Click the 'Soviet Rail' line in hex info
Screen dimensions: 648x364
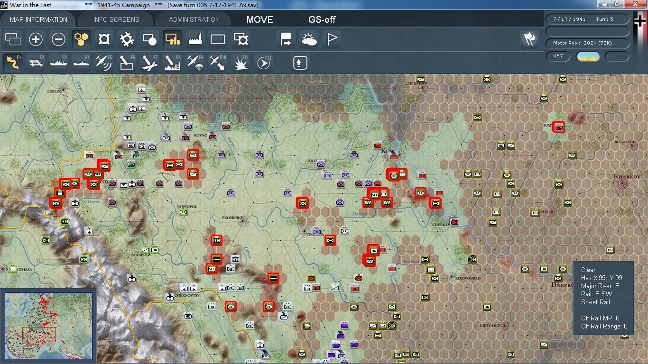point(595,302)
